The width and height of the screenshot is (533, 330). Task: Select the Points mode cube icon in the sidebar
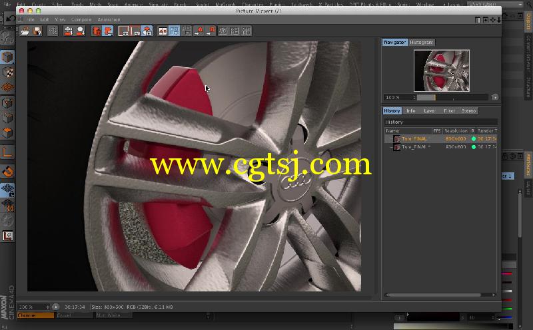7,102
